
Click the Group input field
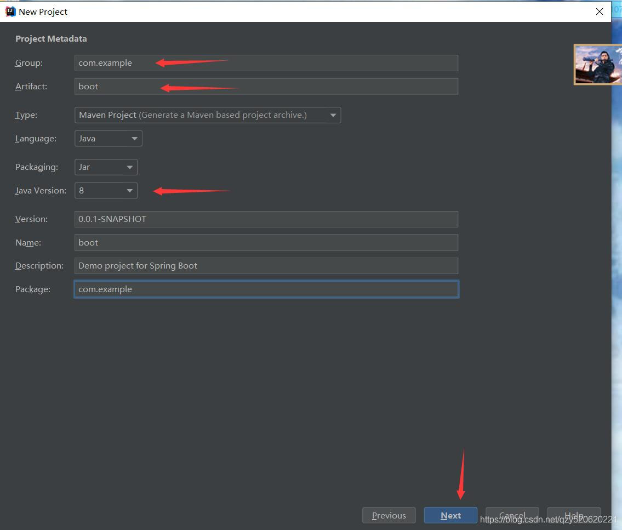click(266, 63)
